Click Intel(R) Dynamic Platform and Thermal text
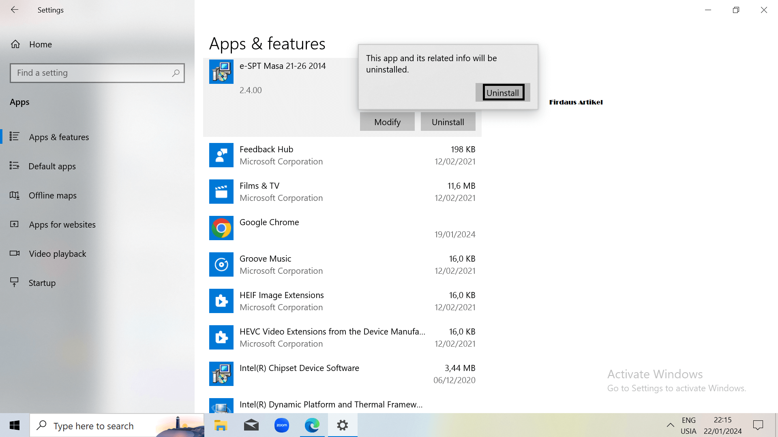This screenshot has width=778, height=437. click(x=331, y=404)
